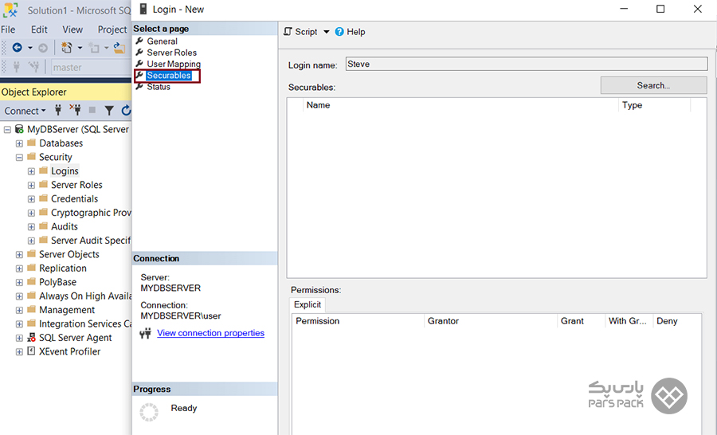The image size is (717, 435).
Task: Click the Deny column header
Action: coord(676,320)
